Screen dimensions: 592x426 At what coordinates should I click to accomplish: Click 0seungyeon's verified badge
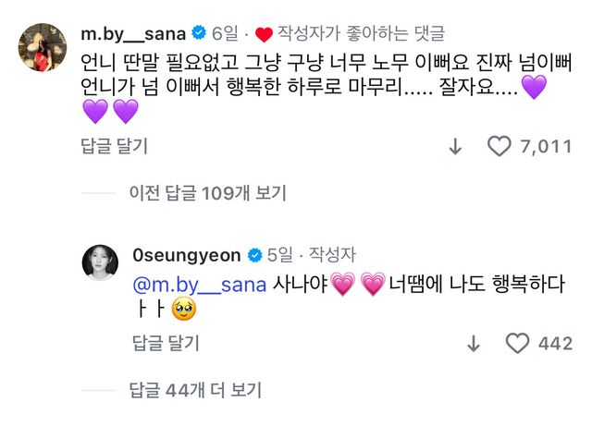tap(256, 254)
